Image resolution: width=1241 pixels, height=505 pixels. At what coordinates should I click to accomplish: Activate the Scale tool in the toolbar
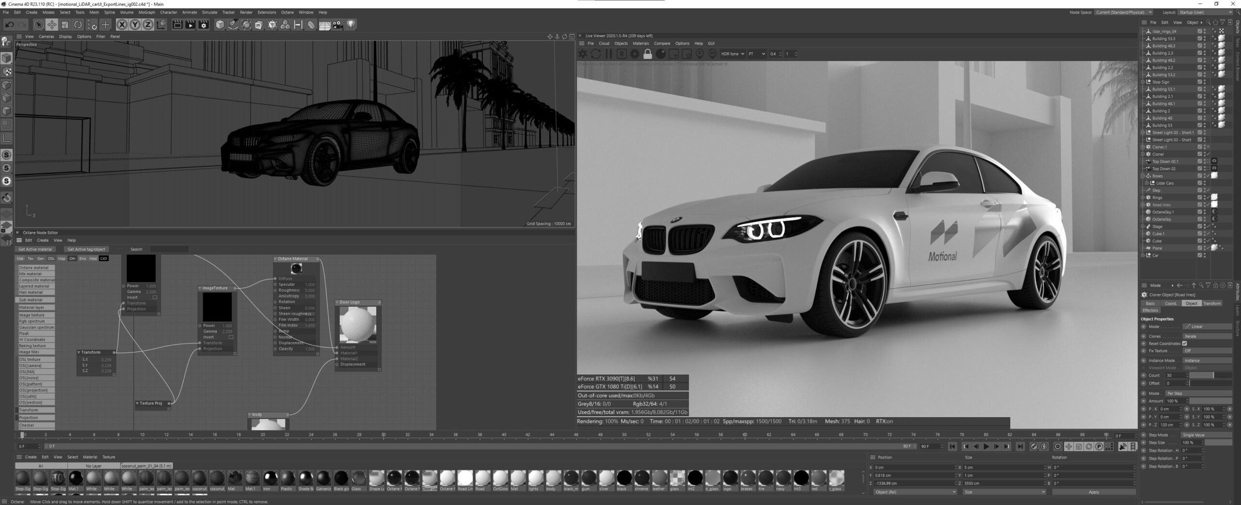click(65, 25)
